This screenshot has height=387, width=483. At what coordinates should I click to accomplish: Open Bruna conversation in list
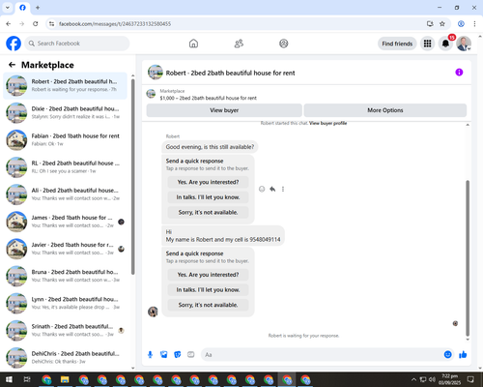pos(65,276)
